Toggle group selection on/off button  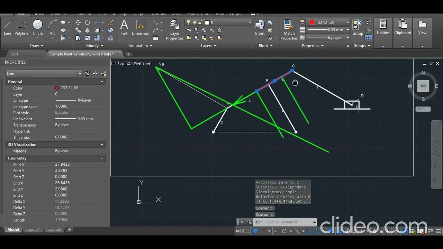click(x=368, y=38)
